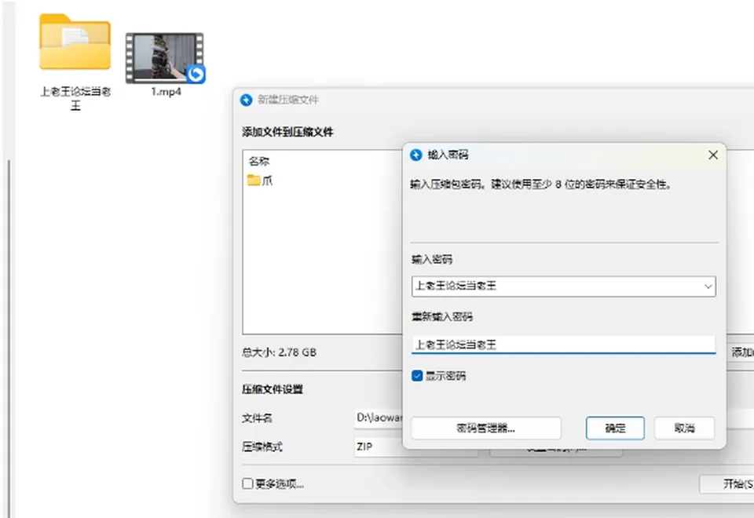Cancel the password dialog with 取消
Viewport: 754px width, 518px height.
click(684, 429)
